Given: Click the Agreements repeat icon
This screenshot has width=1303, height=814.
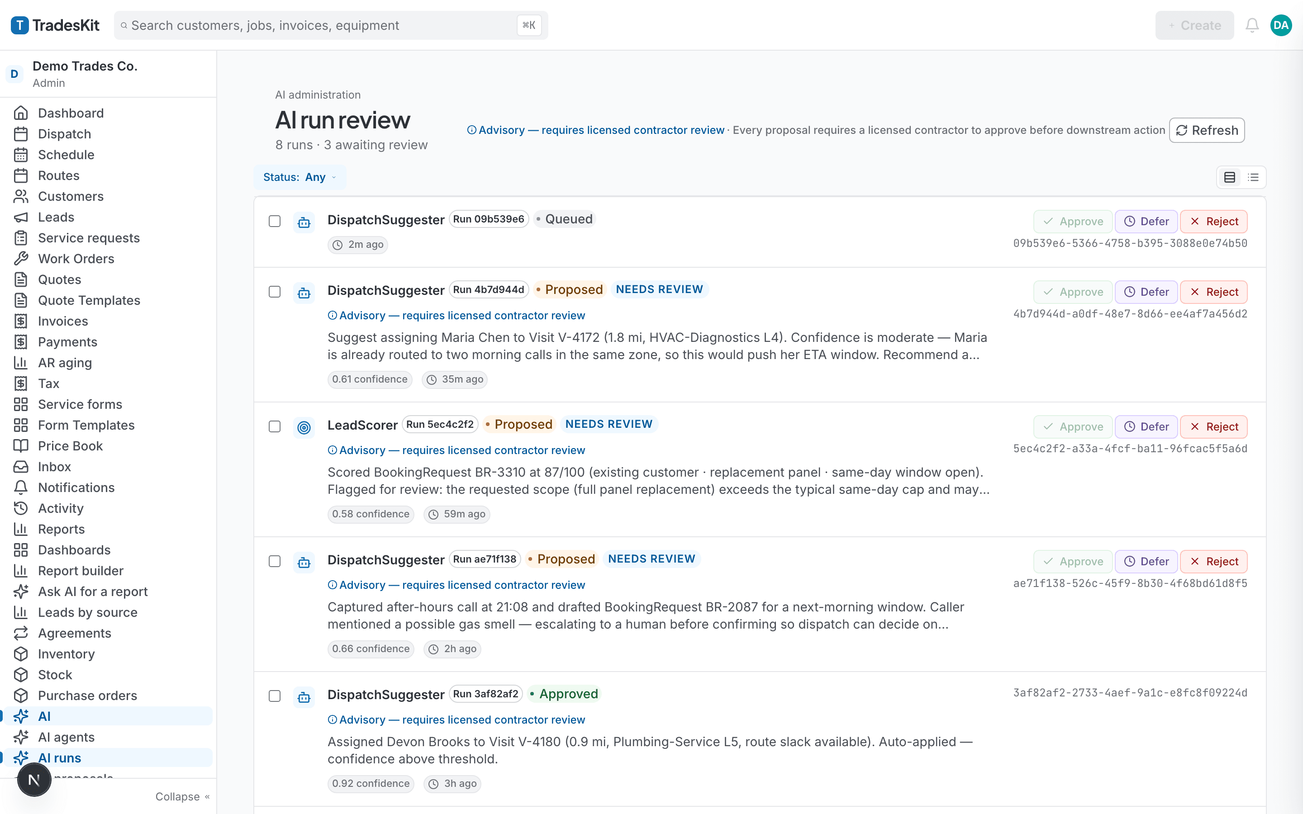Looking at the screenshot, I should (x=20, y=633).
